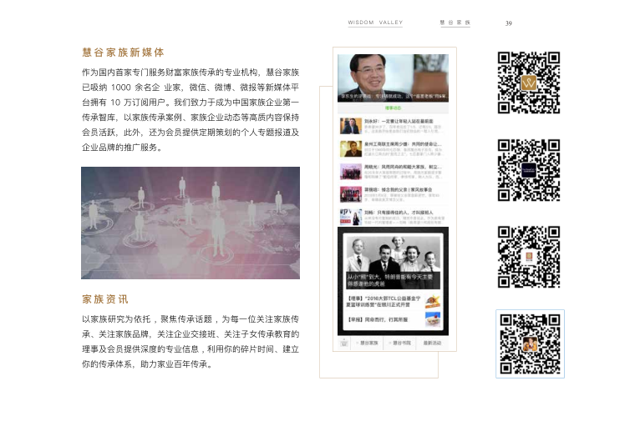Open the 刘畅 只有接得住的人 article row
Image resolution: width=640 pixels, height=426 pixels.
393,217
